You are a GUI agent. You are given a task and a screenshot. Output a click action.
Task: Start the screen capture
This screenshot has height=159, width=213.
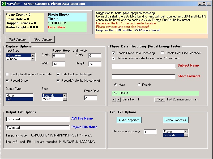[x=17, y=39]
